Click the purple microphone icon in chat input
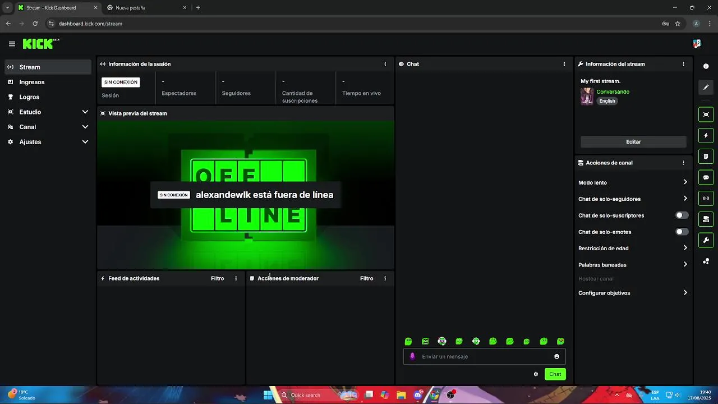The height and width of the screenshot is (404, 718). (x=413, y=356)
